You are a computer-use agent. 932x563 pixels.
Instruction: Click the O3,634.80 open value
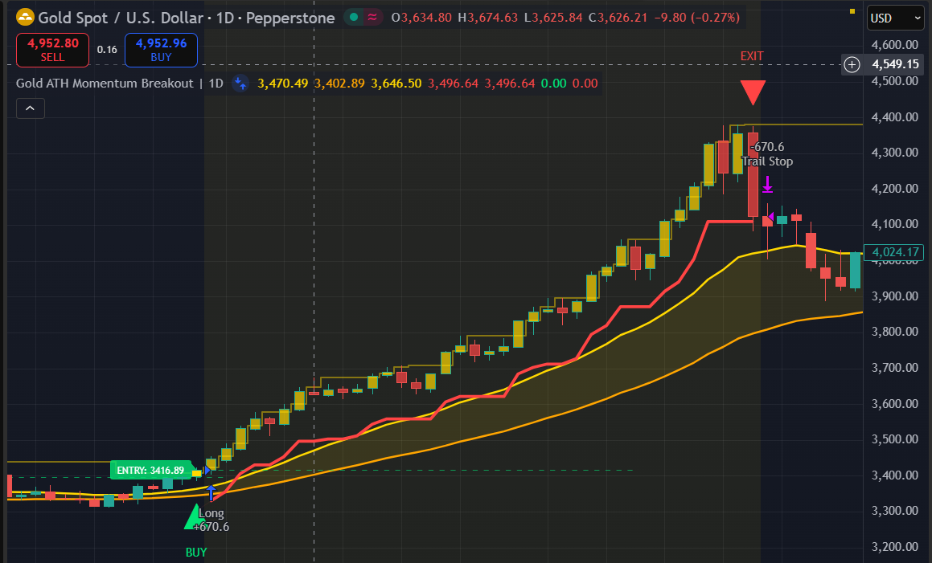pos(421,18)
